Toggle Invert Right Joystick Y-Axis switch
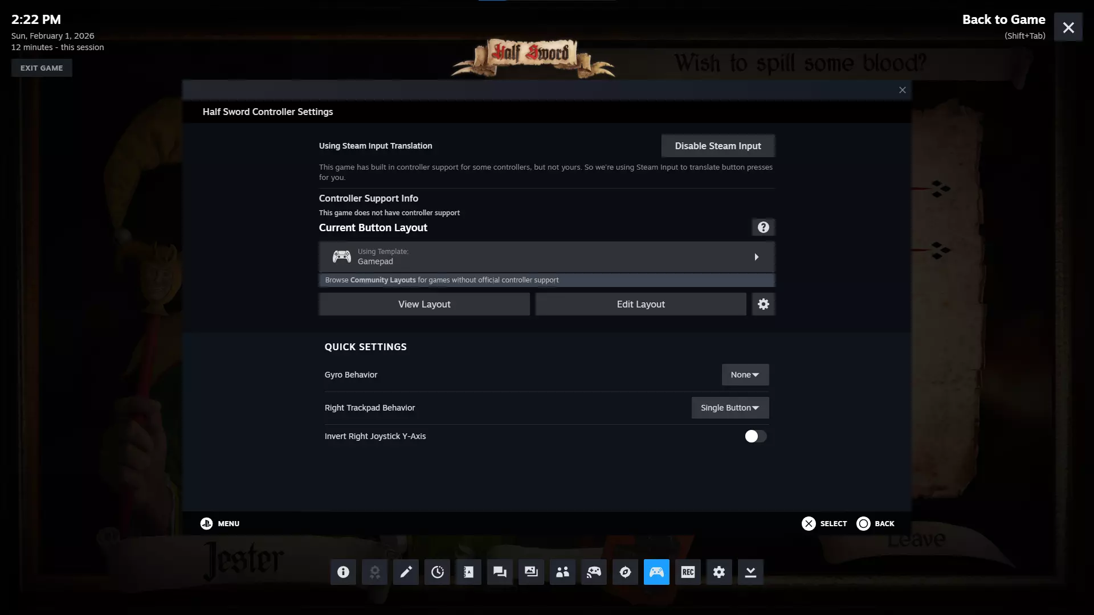The image size is (1094, 615). coord(756,436)
